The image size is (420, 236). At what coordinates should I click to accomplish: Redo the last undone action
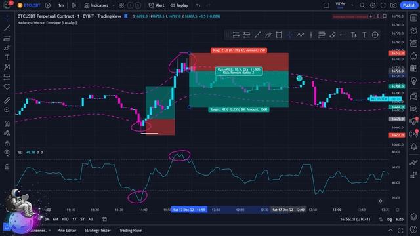pyautogui.click(x=209, y=5)
